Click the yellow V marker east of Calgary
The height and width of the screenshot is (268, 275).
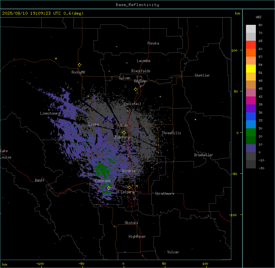137,186
